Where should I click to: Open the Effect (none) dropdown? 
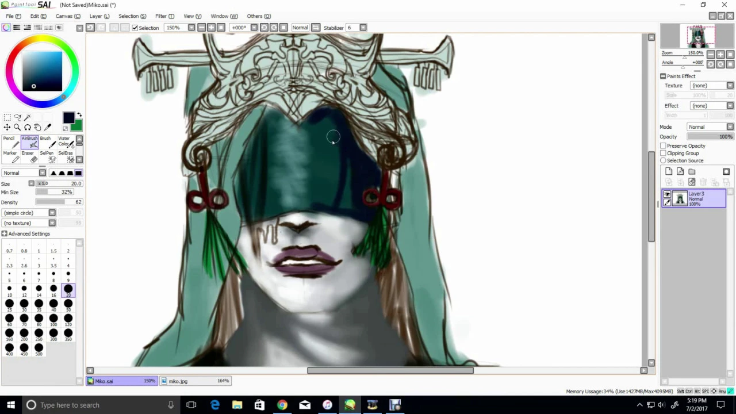pyautogui.click(x=730, y=106)
